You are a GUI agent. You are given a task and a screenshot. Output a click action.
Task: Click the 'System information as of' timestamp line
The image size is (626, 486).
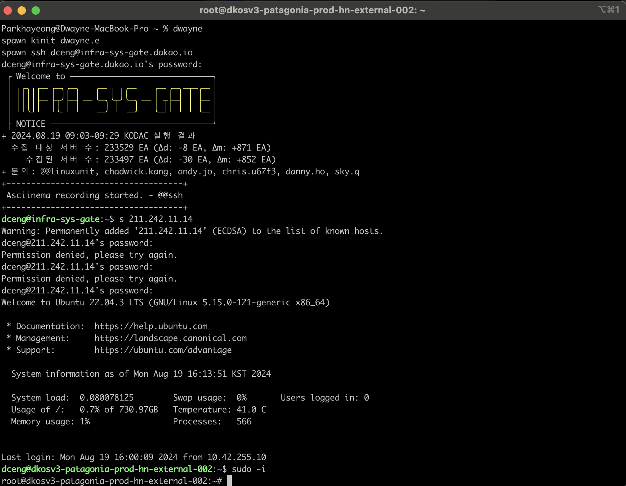tap(141, 374)
